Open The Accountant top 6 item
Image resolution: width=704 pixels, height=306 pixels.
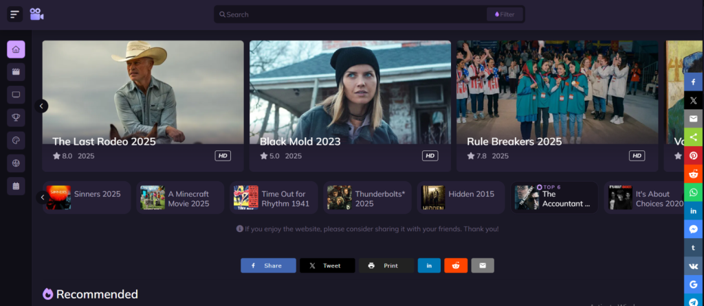[555, 198]
